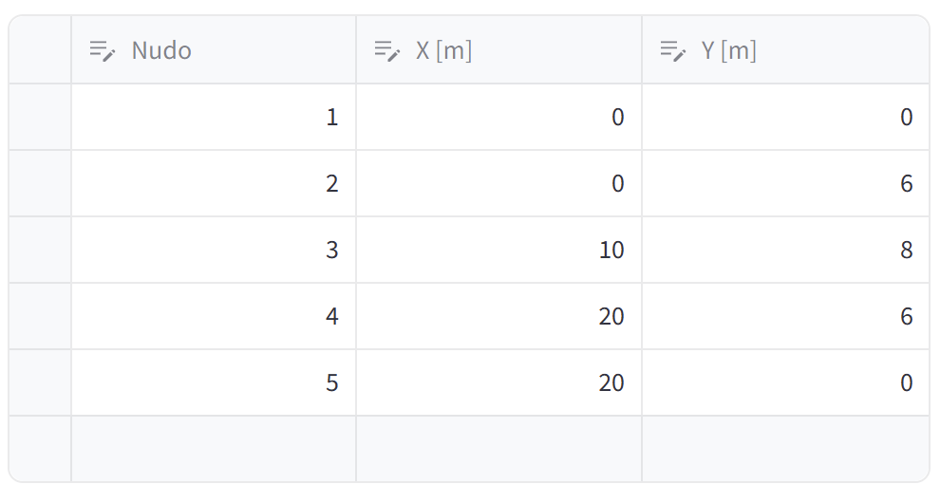Select the row handle for node 5
Image resolution: width=940 pixels, height=484 pixels.
[40, 382]
